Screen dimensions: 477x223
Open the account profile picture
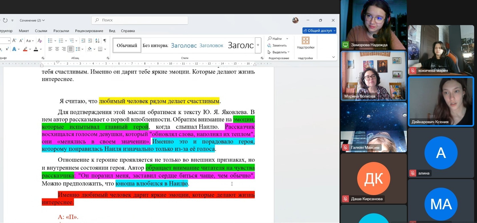click(295, 20)
